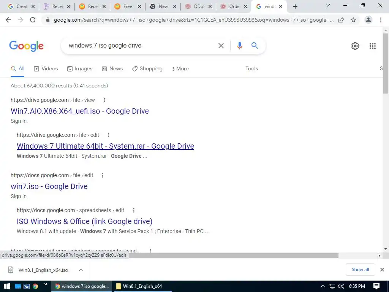Open the volume tray icon
This screenshot has height=292, width=389.
[x=341, y=286]
